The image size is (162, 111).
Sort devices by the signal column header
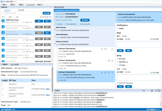[x=10, y=17]
